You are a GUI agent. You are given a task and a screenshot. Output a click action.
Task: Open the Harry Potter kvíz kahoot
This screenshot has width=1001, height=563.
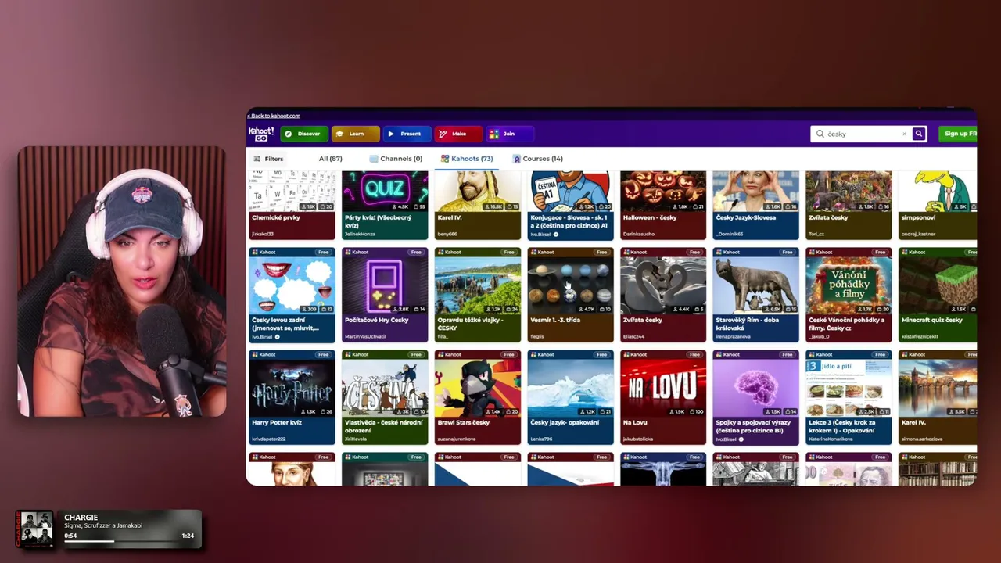click(292, 397)
